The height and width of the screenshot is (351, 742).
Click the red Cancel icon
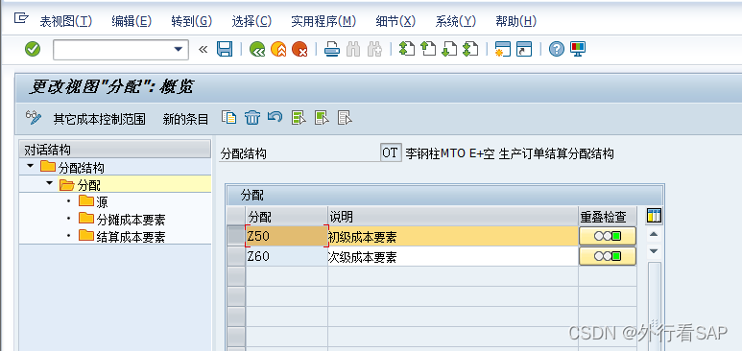[299, 49]
